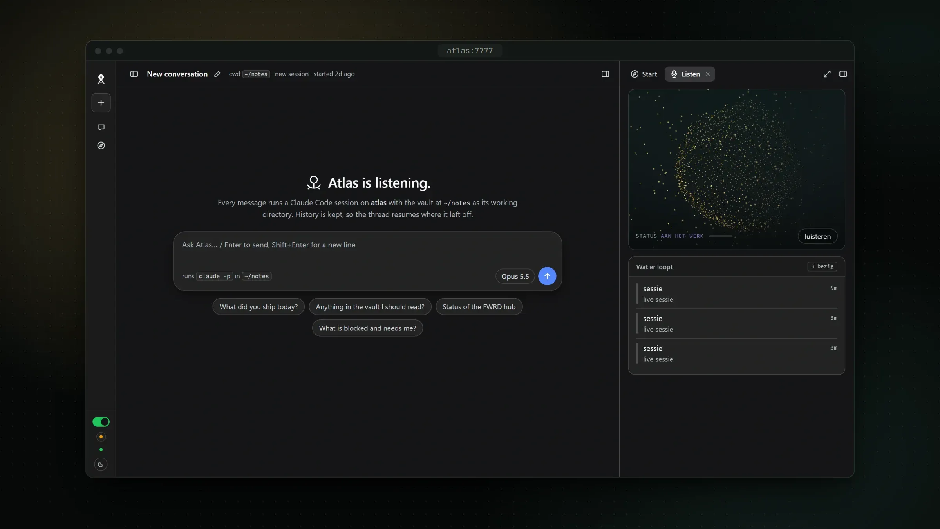
Task: Click the '~/notes' cwd chip in header
Action: (x=256, y=74)
